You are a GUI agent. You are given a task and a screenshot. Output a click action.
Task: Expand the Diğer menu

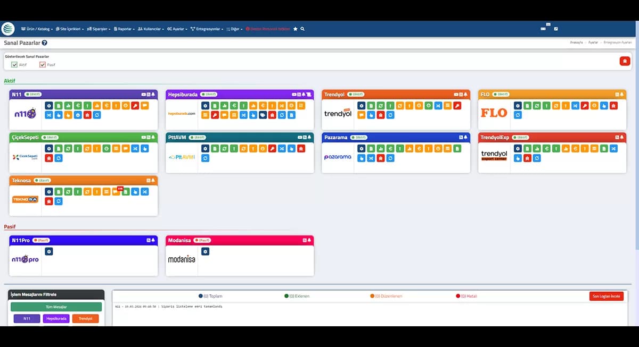[235, 29]
